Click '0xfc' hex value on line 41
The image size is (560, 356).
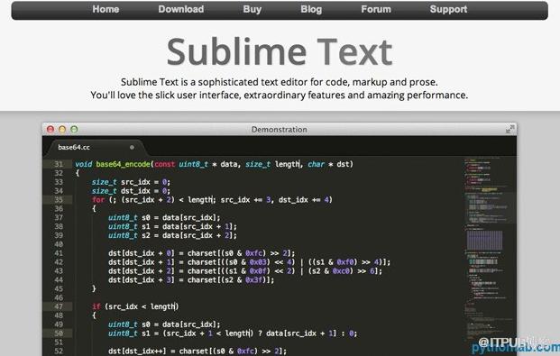coord(254,253)
